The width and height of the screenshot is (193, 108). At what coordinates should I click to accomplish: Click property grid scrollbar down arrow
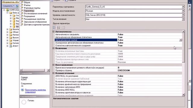click(x=183, y=94)
